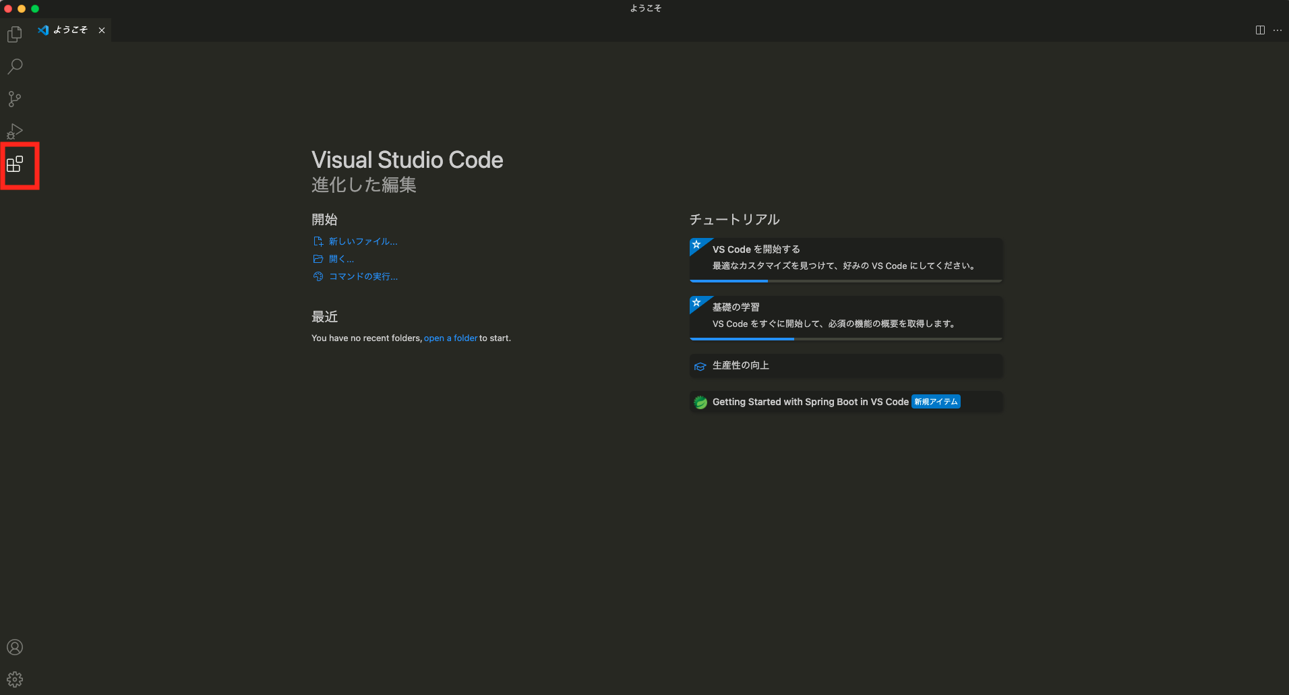
Task: Click the VS Code logo on the tab
Action: (43, 30)
